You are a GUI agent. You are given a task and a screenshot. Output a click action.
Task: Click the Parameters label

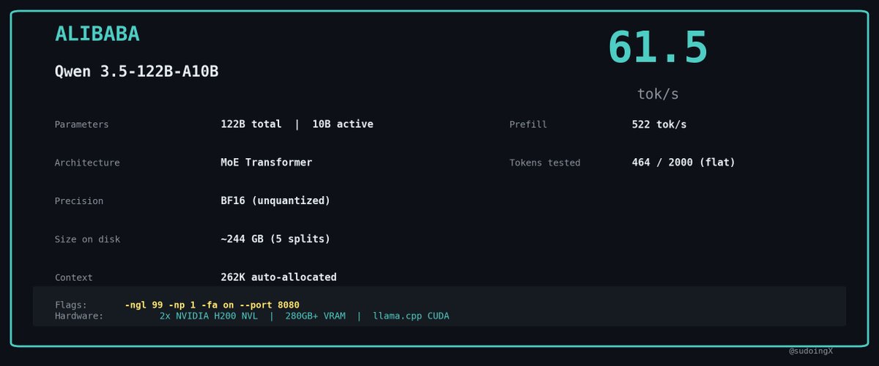tap(81, 124)
